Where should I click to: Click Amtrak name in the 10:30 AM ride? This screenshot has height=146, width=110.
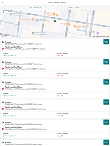tap(8, 102)
